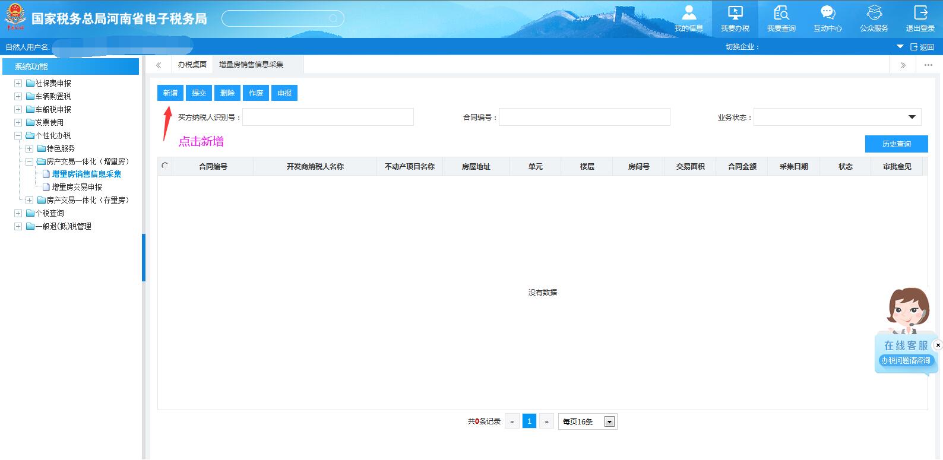Open 公众服务 icon in header

point(874,18)
